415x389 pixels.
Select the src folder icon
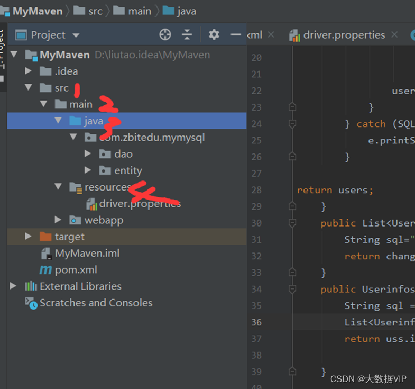pos(45,87)
